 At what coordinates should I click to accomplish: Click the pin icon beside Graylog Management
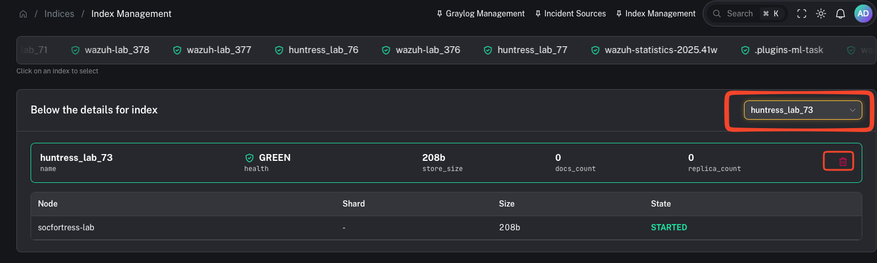point(440,14)
